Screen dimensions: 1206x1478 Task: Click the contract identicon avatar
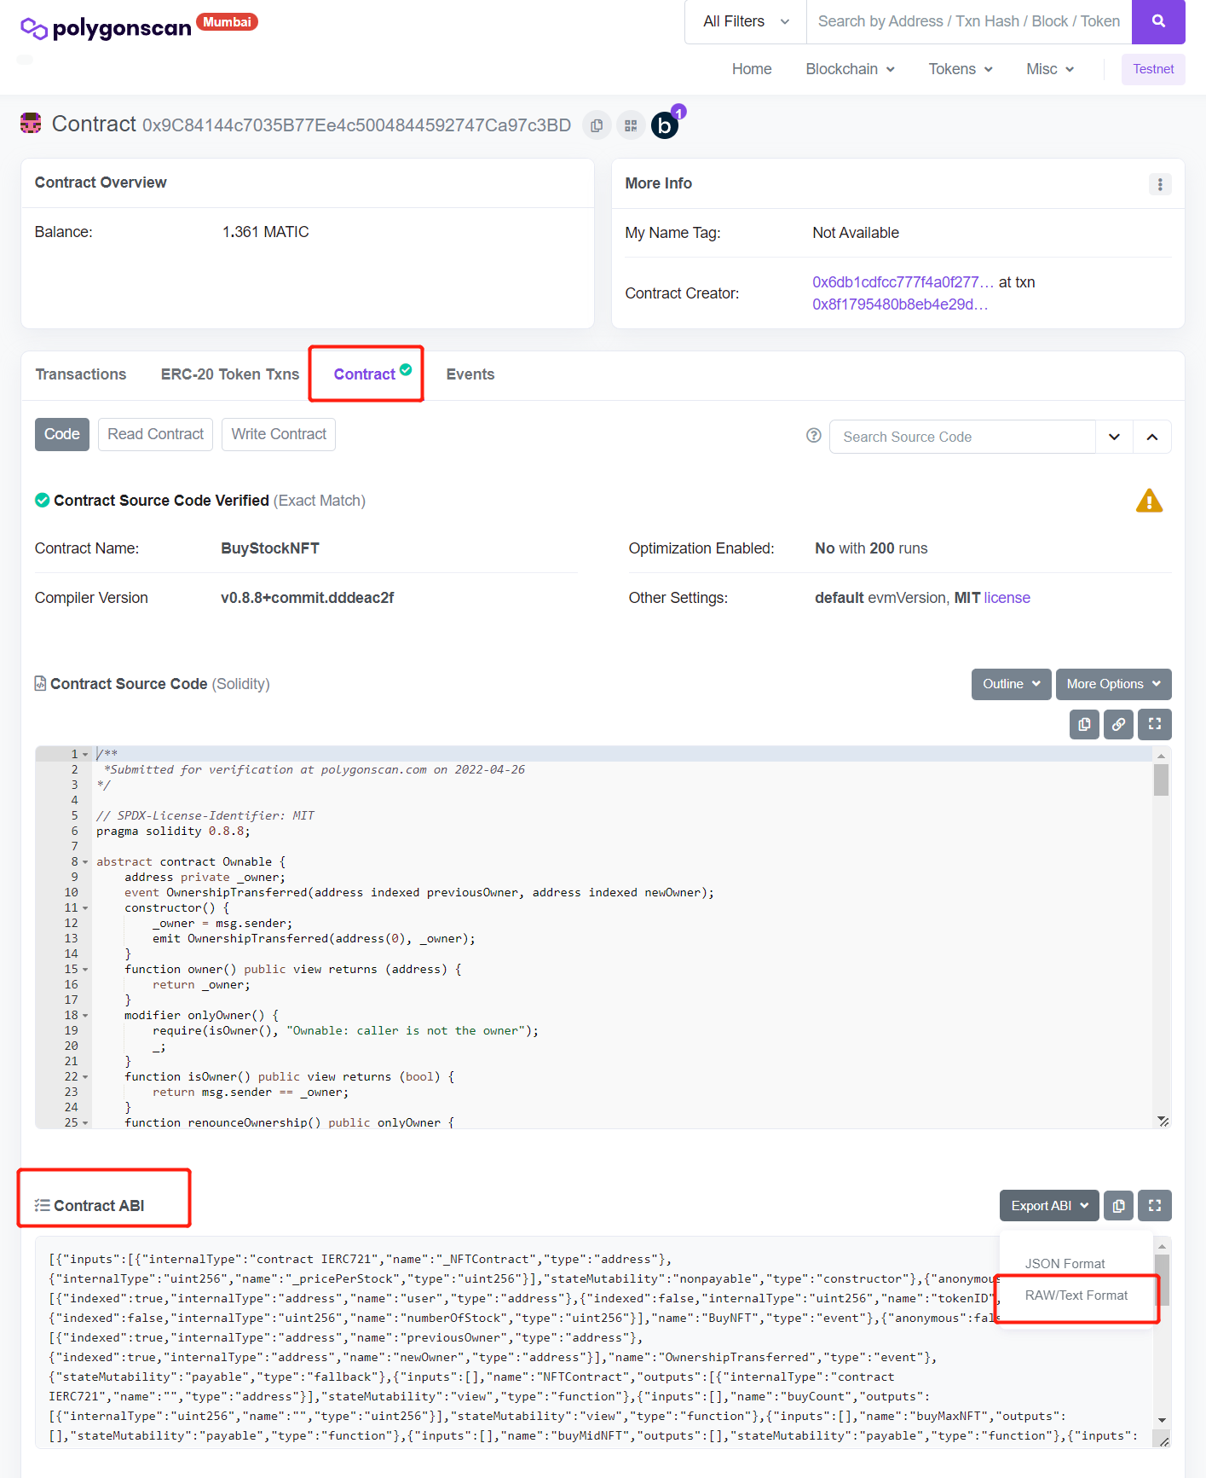(31, 124)
